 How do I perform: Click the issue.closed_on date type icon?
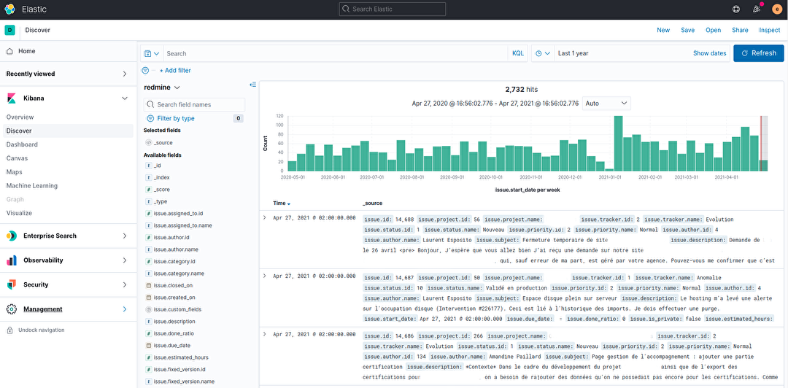[148, 285]
